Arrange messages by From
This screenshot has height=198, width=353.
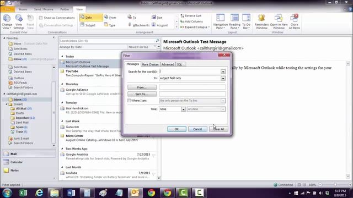110,18
